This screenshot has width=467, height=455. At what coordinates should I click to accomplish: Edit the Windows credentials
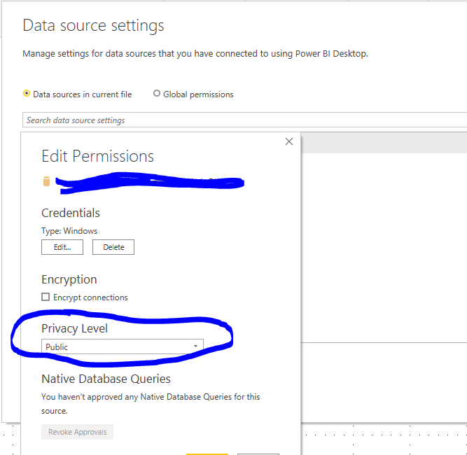62,247
